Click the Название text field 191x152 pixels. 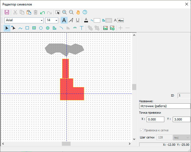point(165,106)
